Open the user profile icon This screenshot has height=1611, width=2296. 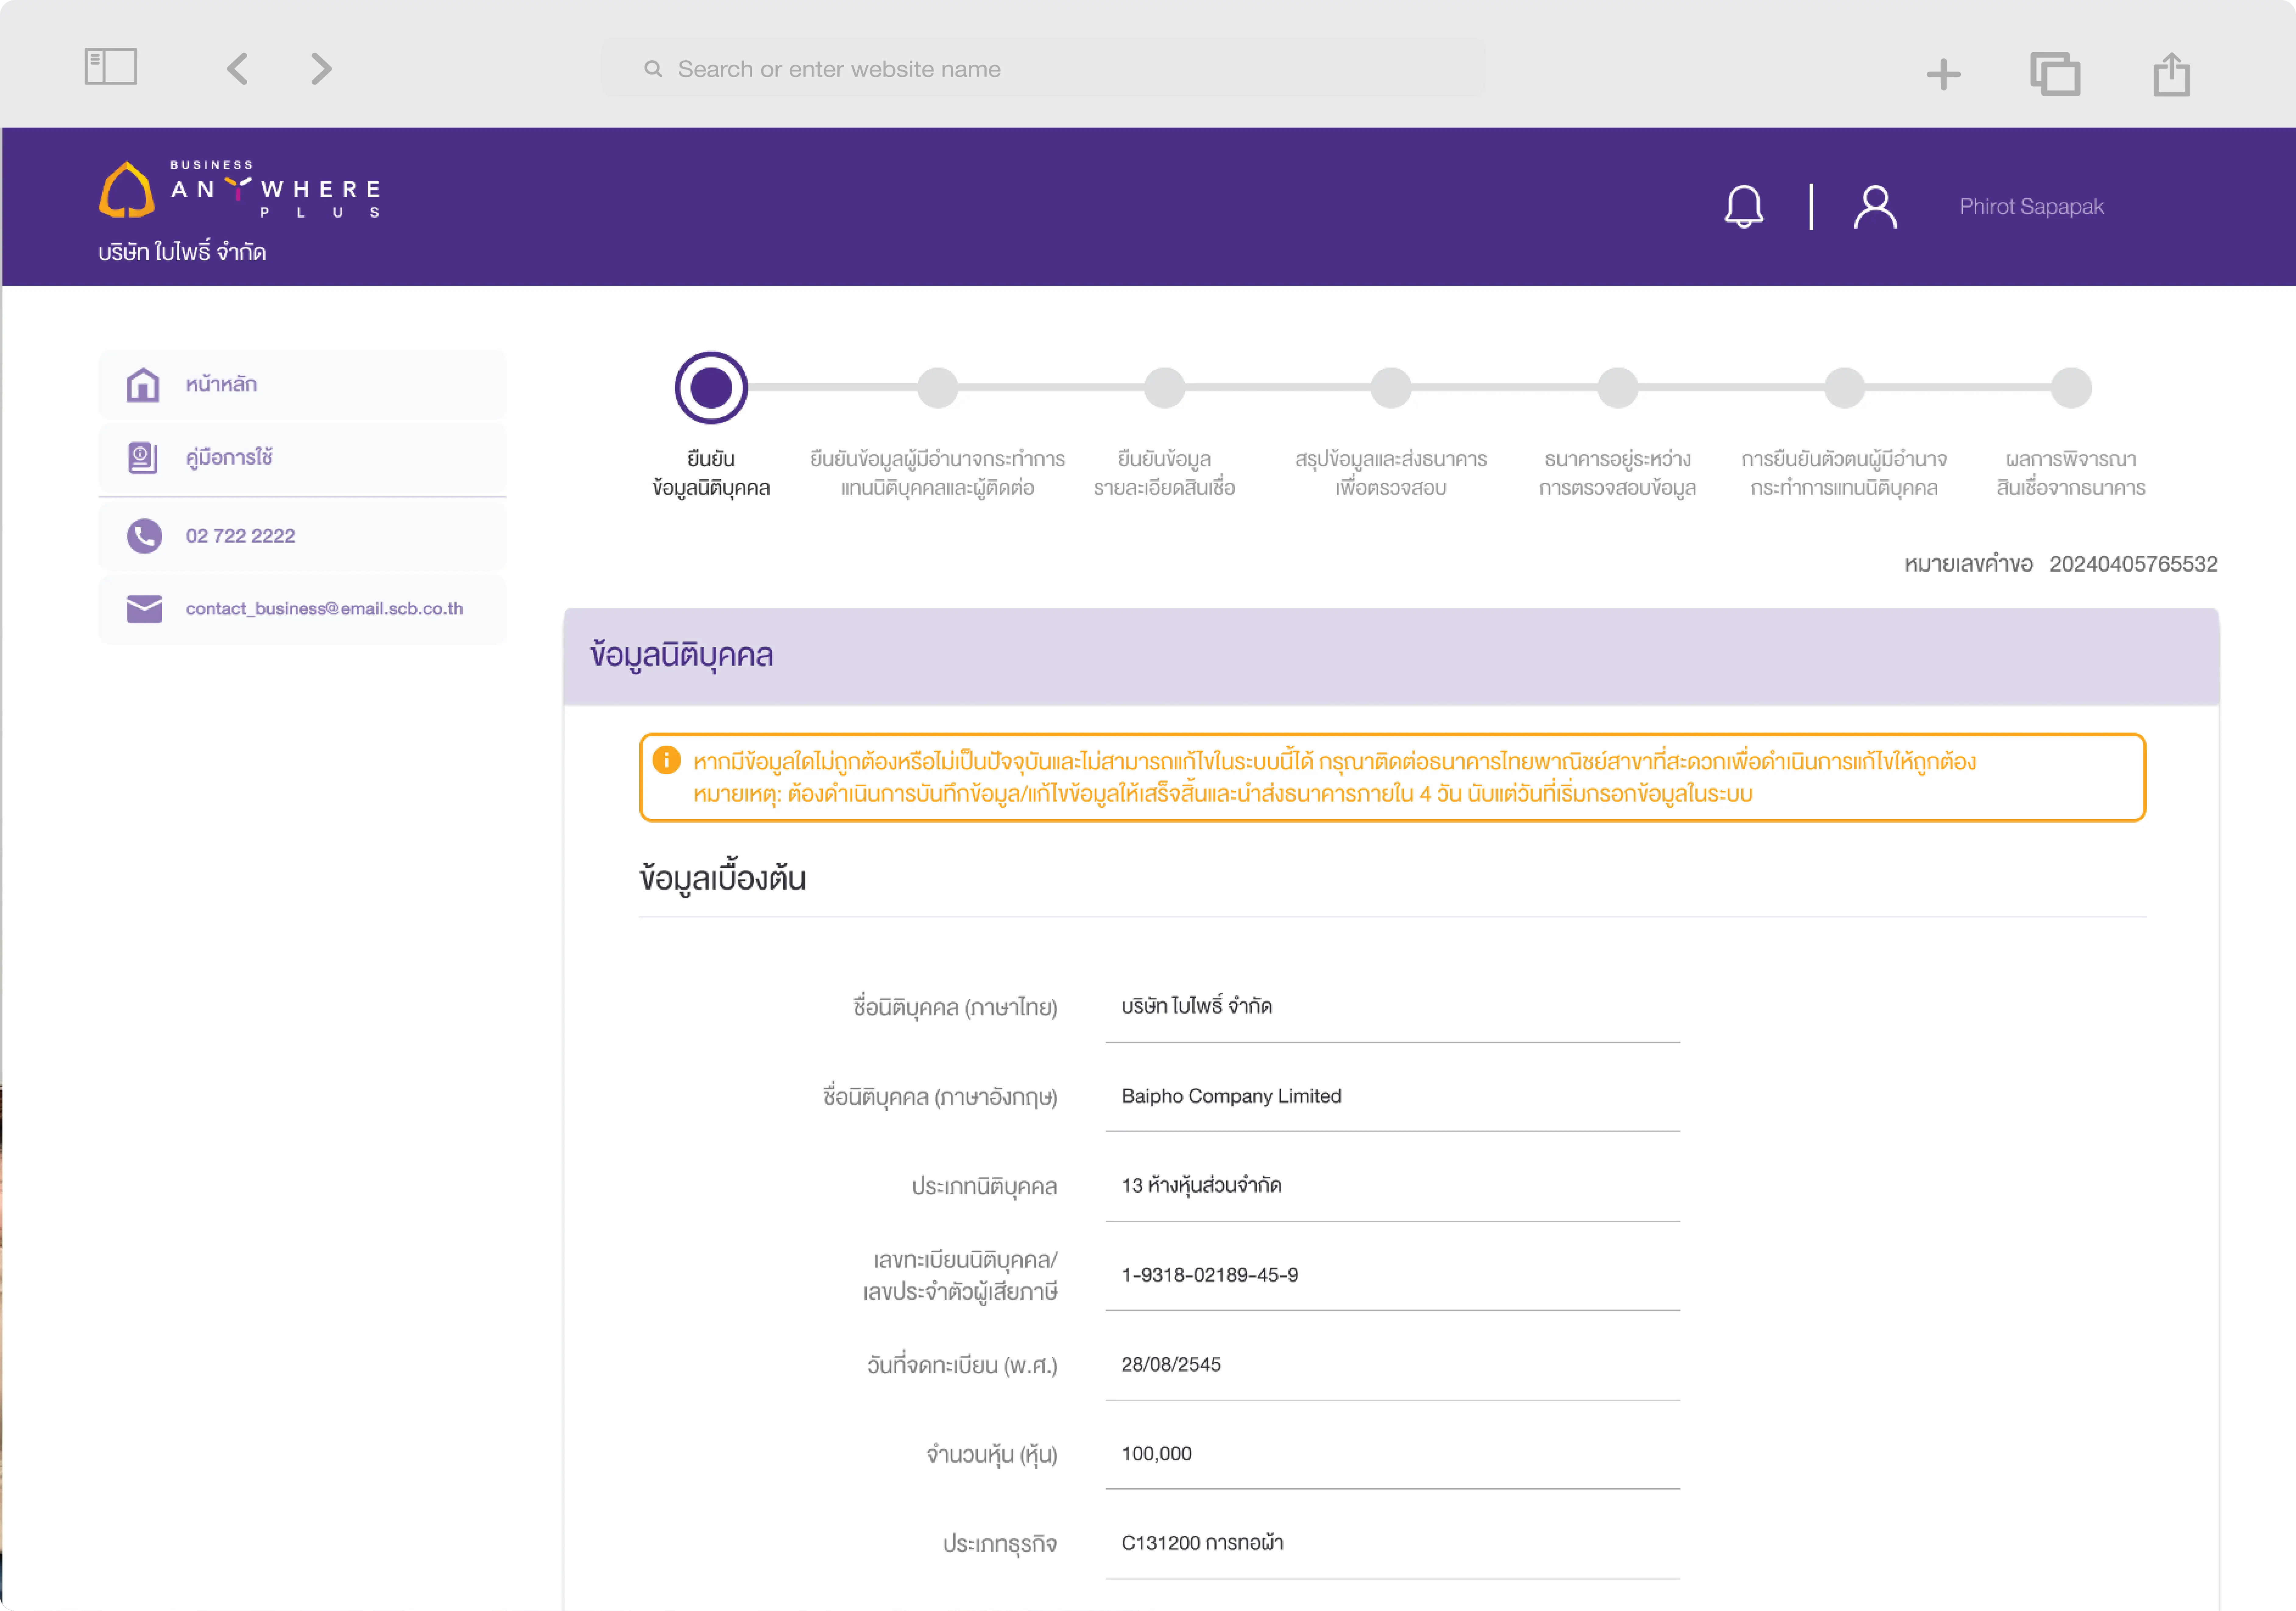[1875, 207]
